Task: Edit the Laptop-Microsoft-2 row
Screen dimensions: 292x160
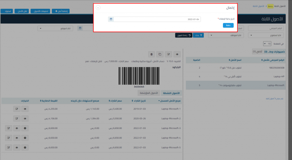Action: 17,118
